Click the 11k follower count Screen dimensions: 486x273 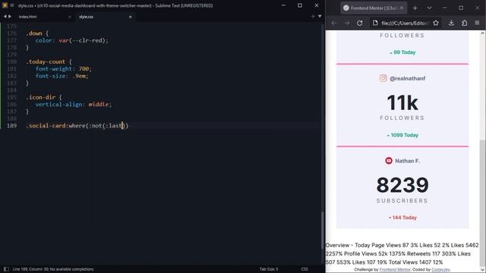click(402, 103)
